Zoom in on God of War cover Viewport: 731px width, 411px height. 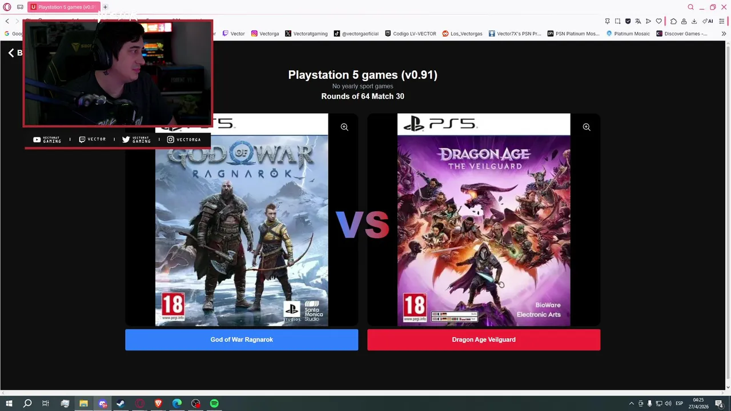click(x=344, y=127)
